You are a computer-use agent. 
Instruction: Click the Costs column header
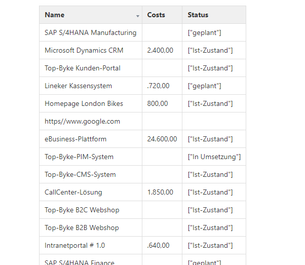pyautogui.click(x=156, y=15)
